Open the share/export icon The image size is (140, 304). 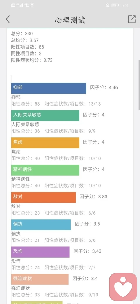click(x=132, y=19)
